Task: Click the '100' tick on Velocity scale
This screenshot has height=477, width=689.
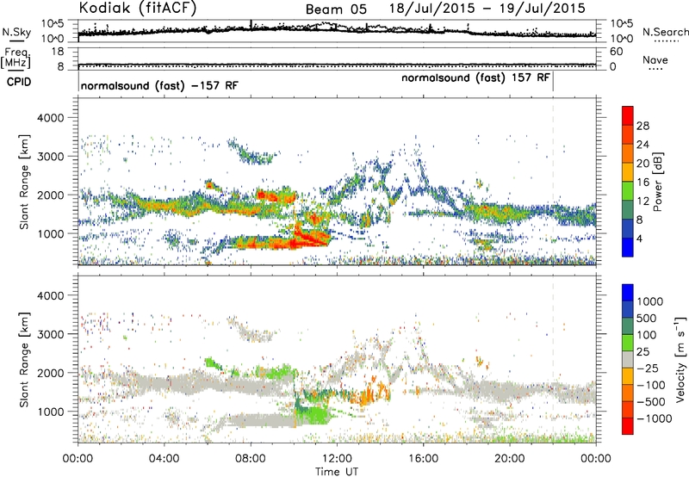Action: point(647,335)
